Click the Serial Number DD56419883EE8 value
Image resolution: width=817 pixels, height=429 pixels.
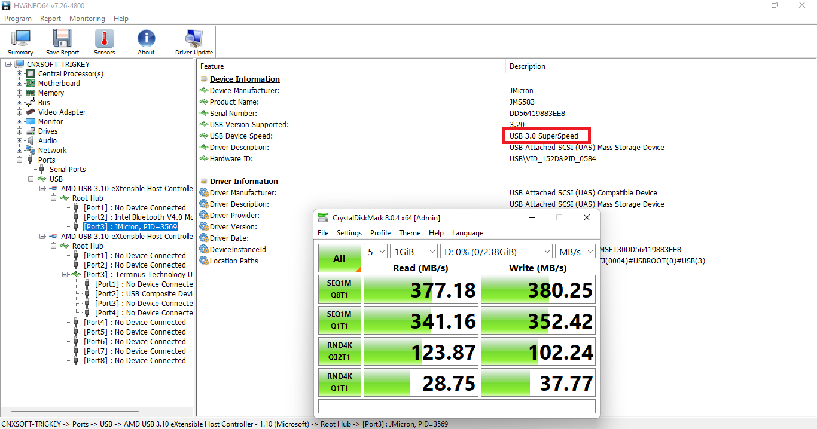[x=537, y=114]
